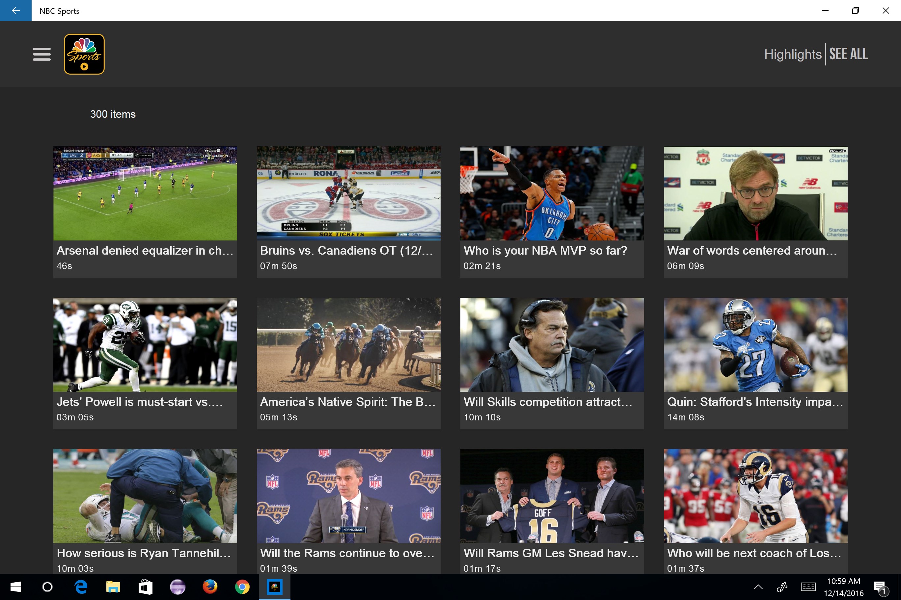Open the Action Center notifications icon
This screenshot has width=901, height=600.
(880, 587)
